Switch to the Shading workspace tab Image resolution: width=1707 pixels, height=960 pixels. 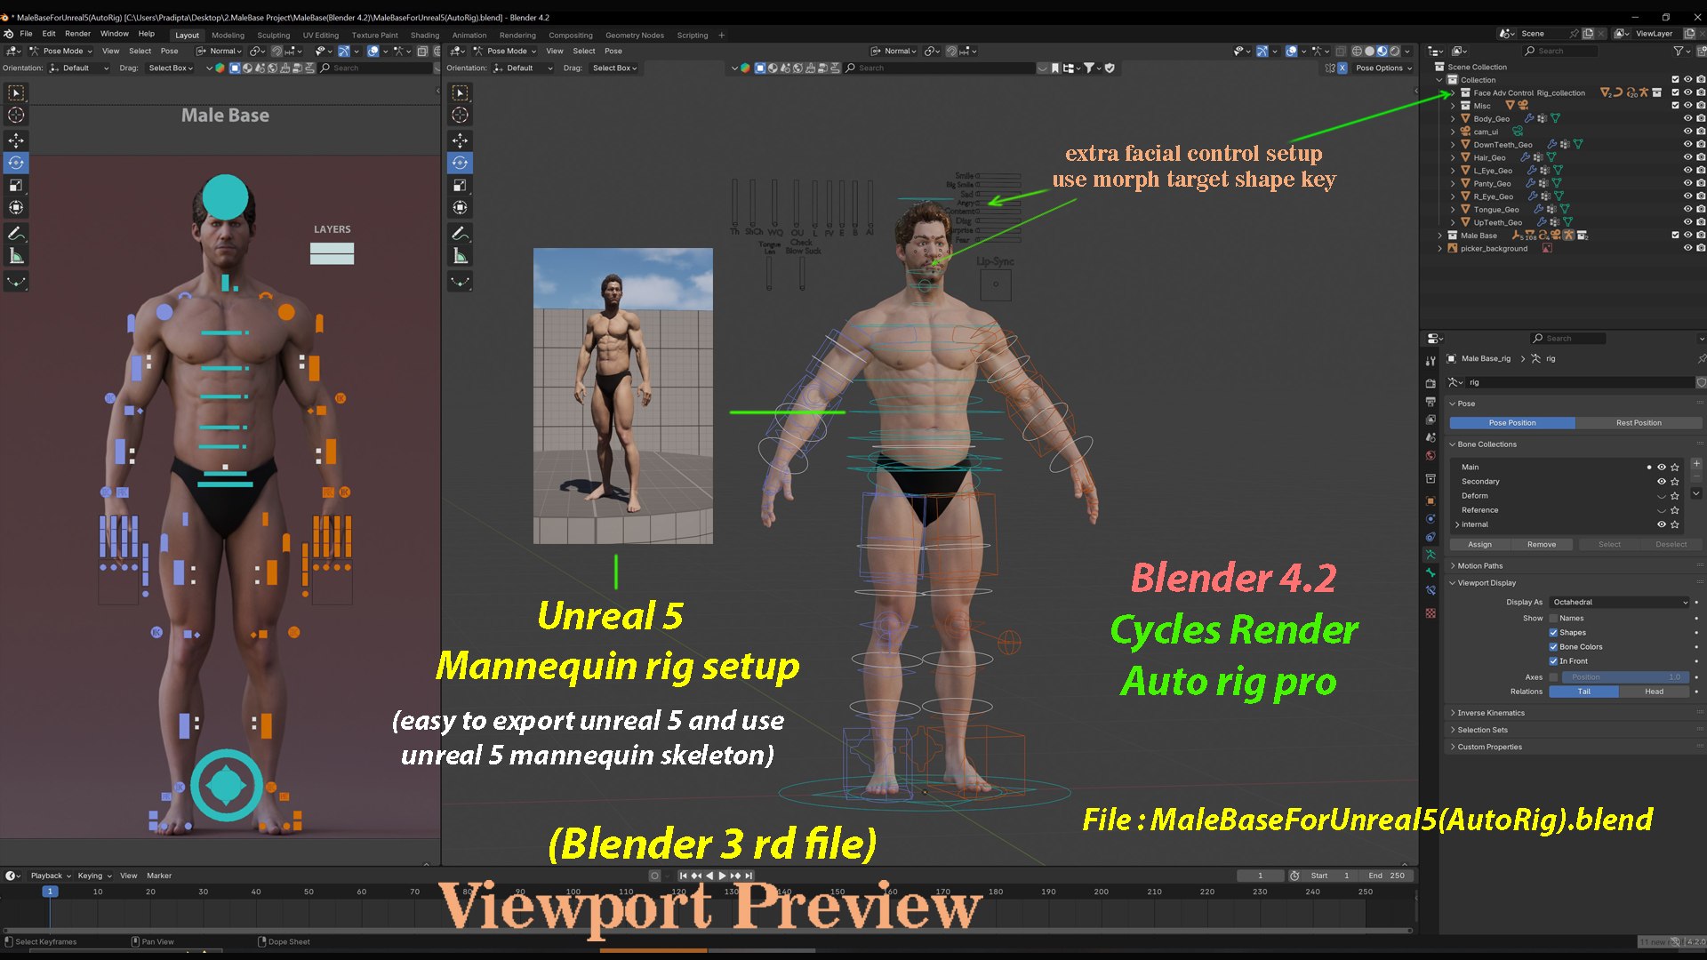425,36
